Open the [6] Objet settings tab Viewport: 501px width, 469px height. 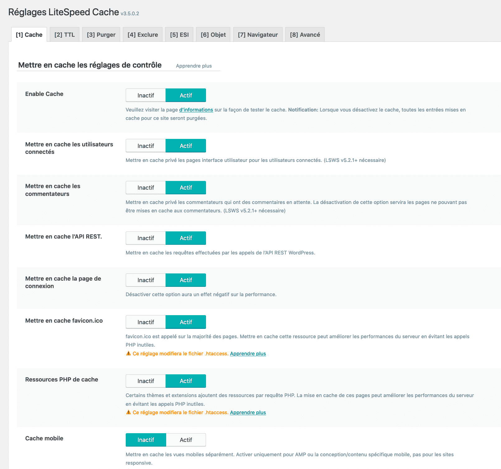pyautogui.click(x=213, y=34)
